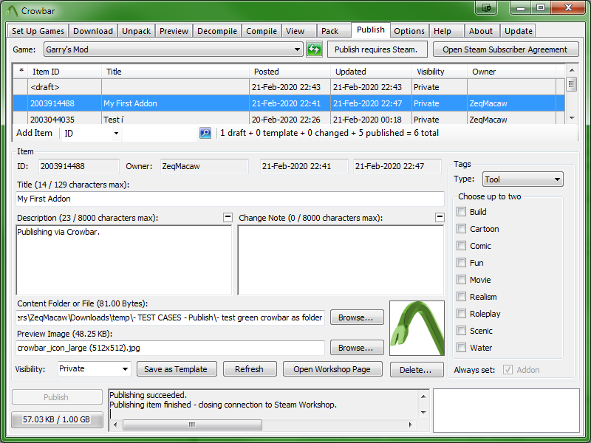
Task: Click the title bar window-switch icon
Action: point(486,7)
